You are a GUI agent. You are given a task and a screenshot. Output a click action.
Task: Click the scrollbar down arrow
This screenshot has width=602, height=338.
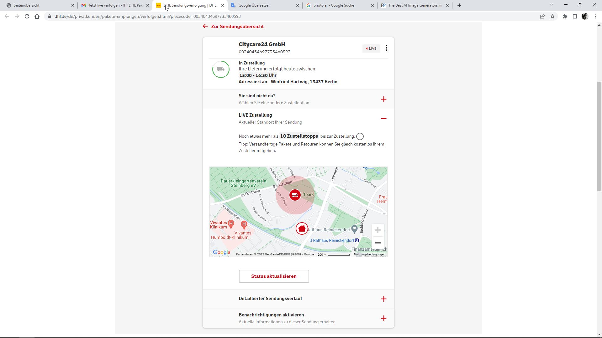click(x=599, y=335)
